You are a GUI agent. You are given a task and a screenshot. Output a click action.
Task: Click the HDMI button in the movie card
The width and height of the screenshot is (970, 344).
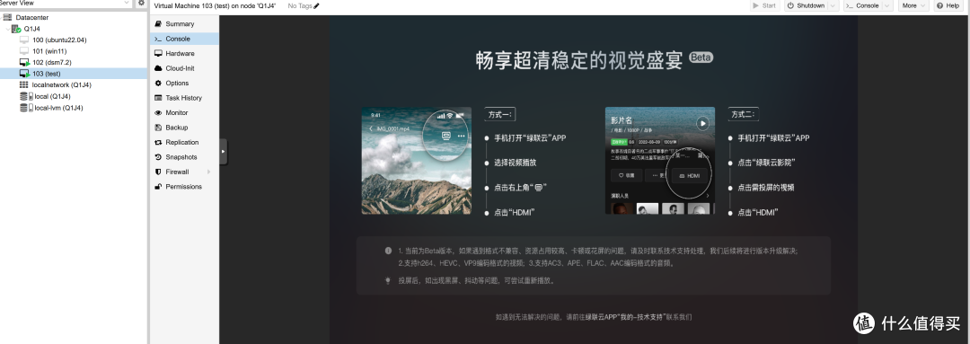click(689, 176)
